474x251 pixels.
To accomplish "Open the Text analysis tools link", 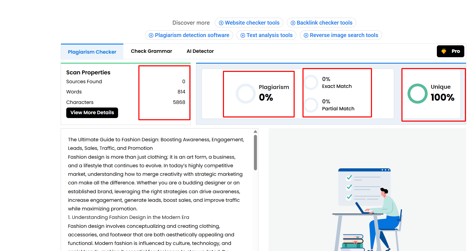I will coord(266,35).
